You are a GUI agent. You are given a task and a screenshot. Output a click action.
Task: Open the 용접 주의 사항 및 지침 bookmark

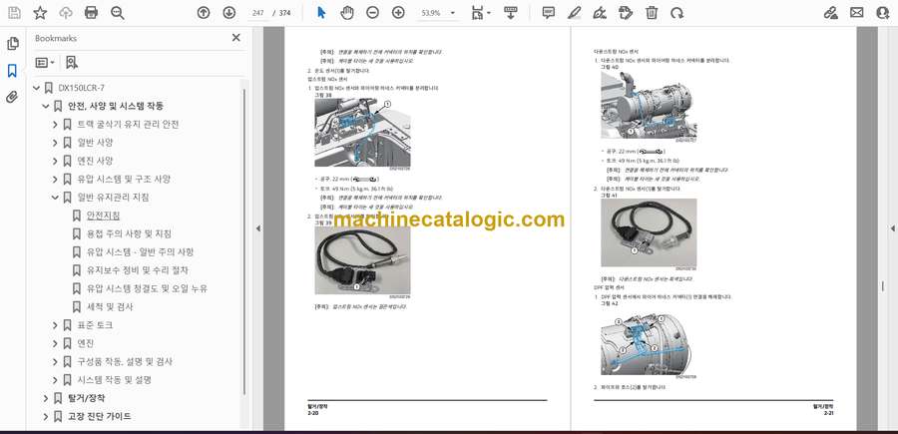[129, 233]
